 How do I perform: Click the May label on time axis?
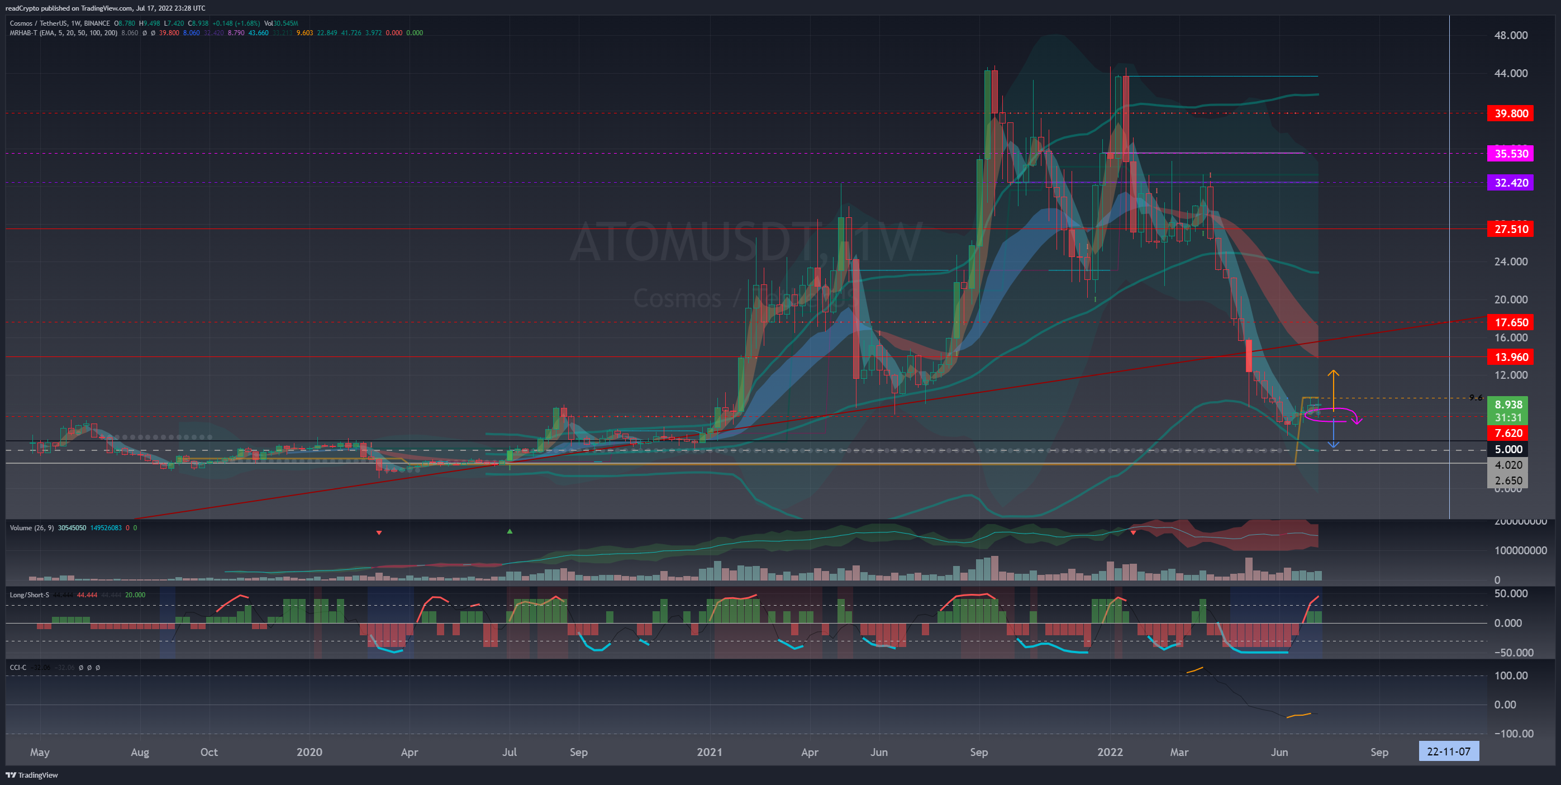point(40,752)
